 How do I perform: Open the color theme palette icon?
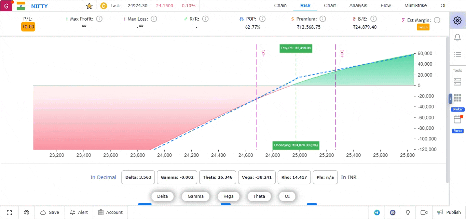pos(27,212)
